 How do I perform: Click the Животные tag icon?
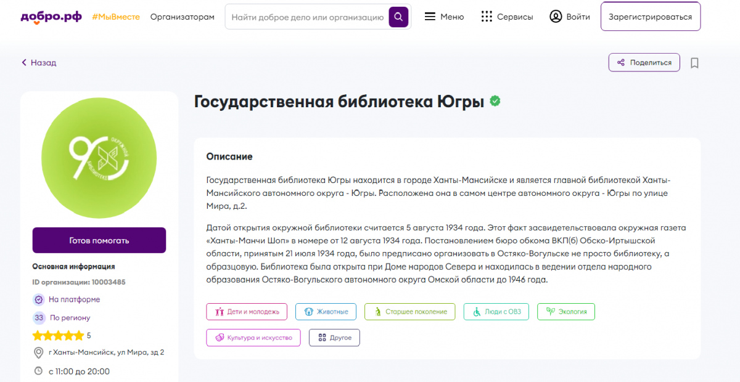(308, 312)
